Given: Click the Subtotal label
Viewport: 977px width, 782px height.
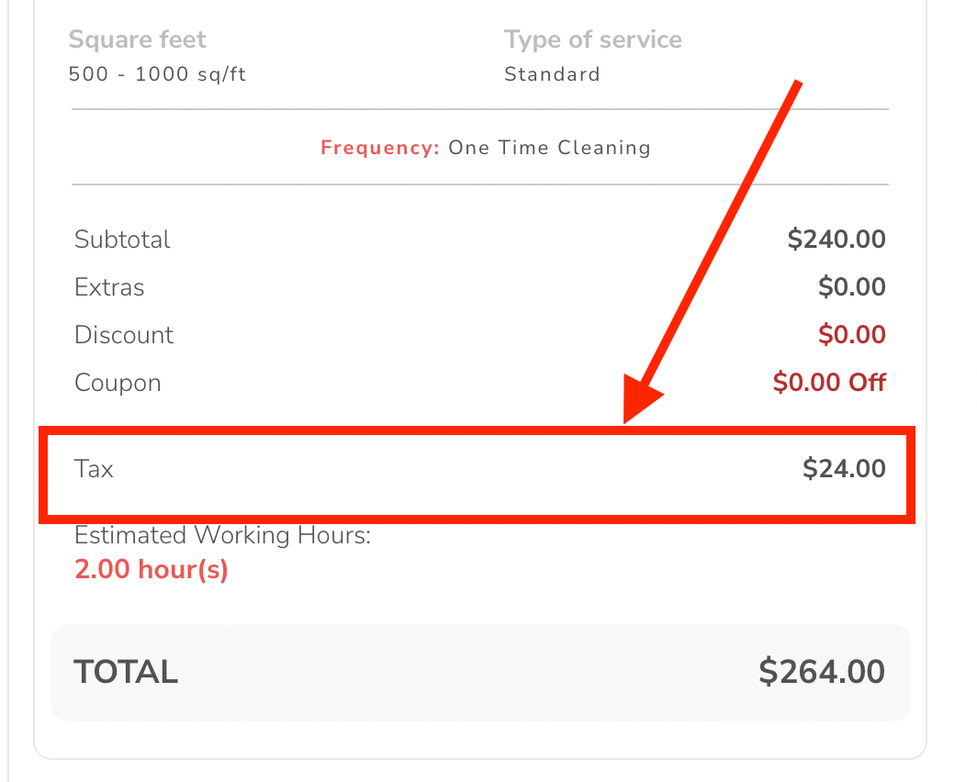Looking at the screenshot, I should 122,240.
